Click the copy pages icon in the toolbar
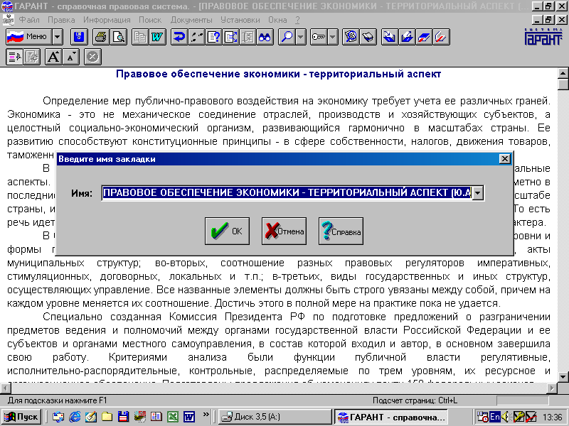569x426 pixels. coord(140,37)
